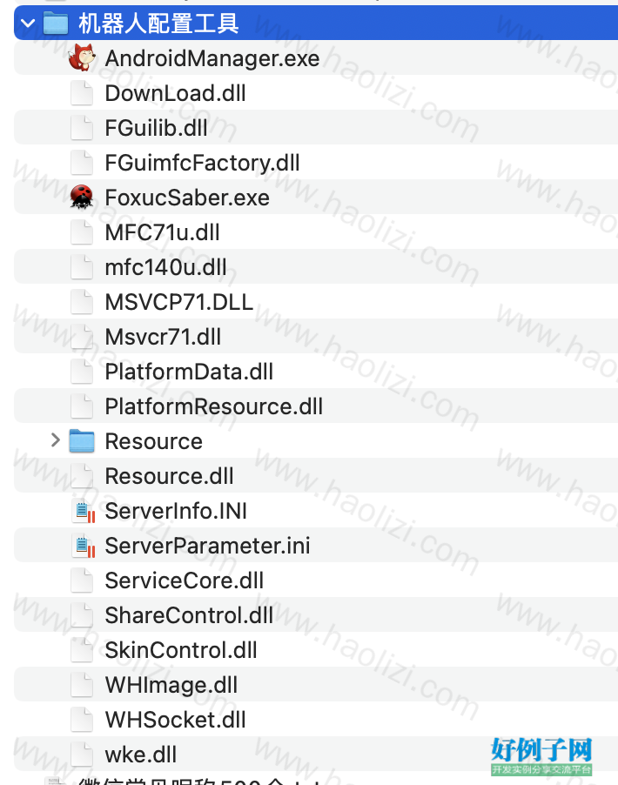618x785 pixels.
Task: Click the Resource folder icon
Action: pyautogui.click(x=82, y=441)
